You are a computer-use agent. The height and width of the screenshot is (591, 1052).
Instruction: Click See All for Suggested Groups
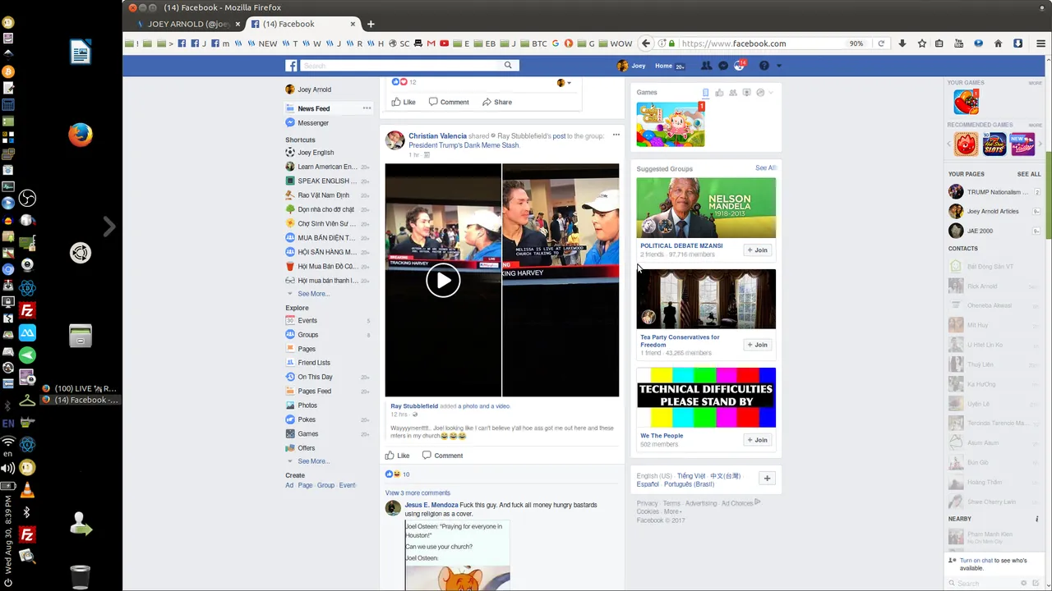[x=765, y=168]
